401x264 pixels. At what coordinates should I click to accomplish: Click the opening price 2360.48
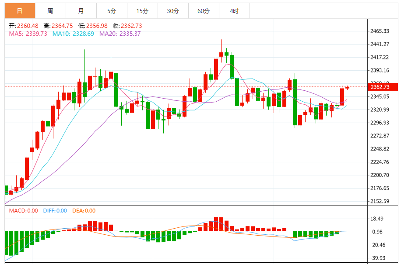coord(28,26)
